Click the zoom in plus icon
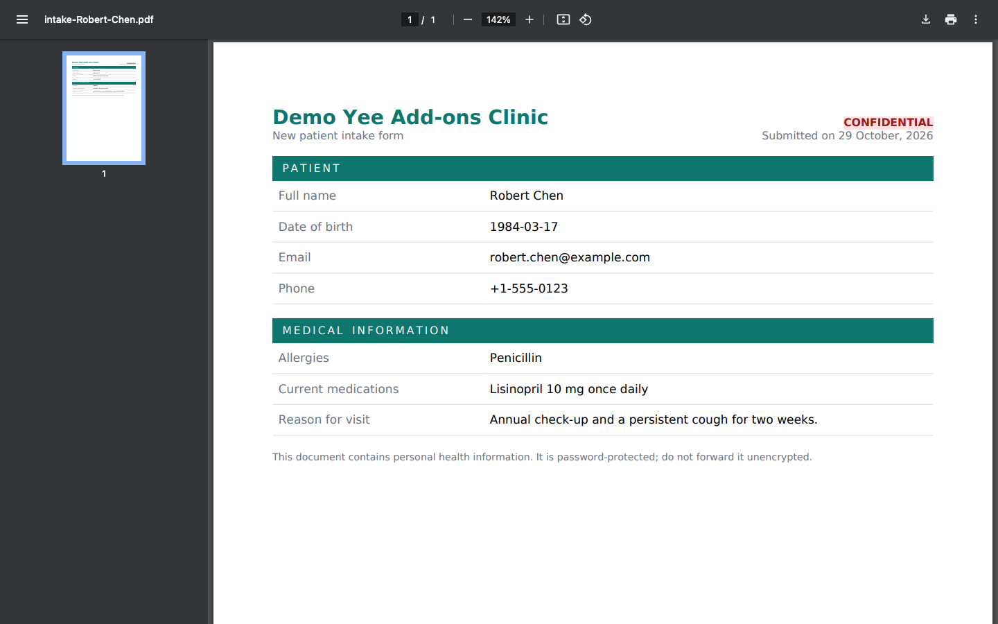 (x=529, y=19)
